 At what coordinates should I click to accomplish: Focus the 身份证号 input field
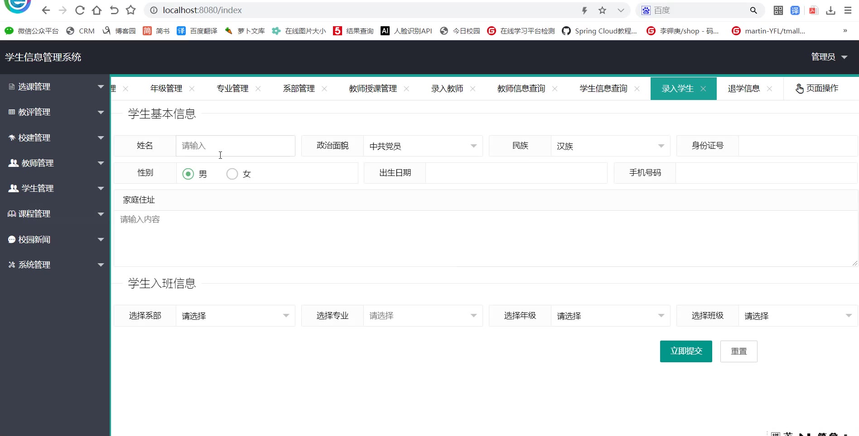tap(798, 146)
